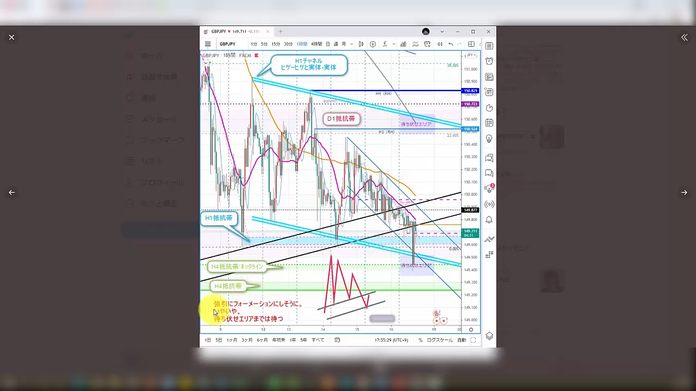Screen dimensions: 696x391
Task: Open the calendar panel in right sidebar
Action: 489,123
